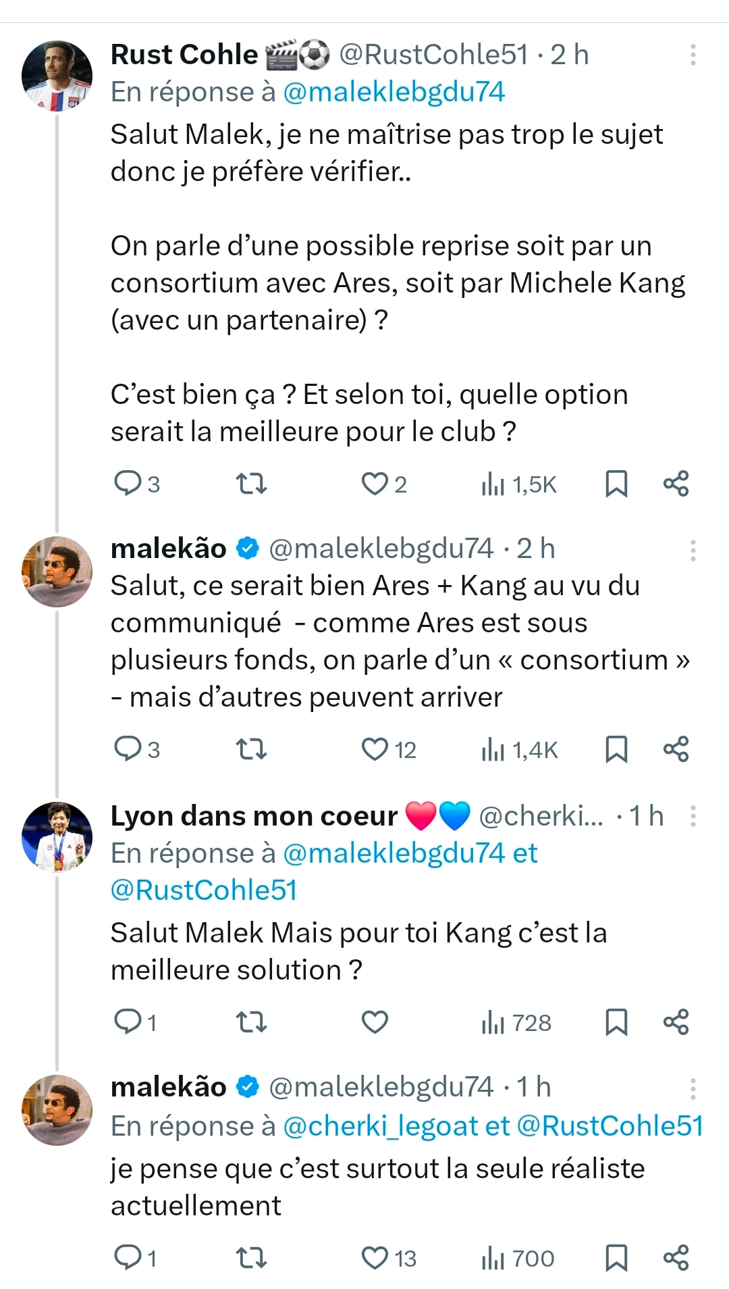This screenshot has width=729, height=1289.
Task: Open Rust Cohle's profile picture
Action: coord(57,76)
